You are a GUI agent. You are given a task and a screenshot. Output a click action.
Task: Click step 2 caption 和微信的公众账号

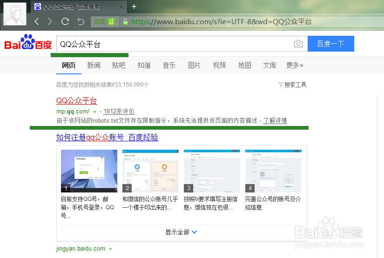[x=150, y=203]
